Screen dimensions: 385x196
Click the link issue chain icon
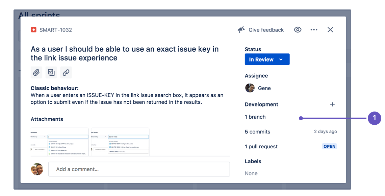[x=66, y=72]
